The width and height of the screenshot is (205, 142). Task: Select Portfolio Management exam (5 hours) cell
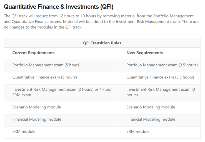(46, 65)
